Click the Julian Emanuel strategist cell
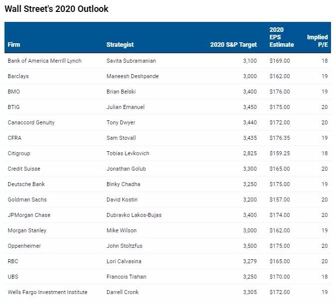The width and height of the screenshot is (334, 303). tap(126, 107)
